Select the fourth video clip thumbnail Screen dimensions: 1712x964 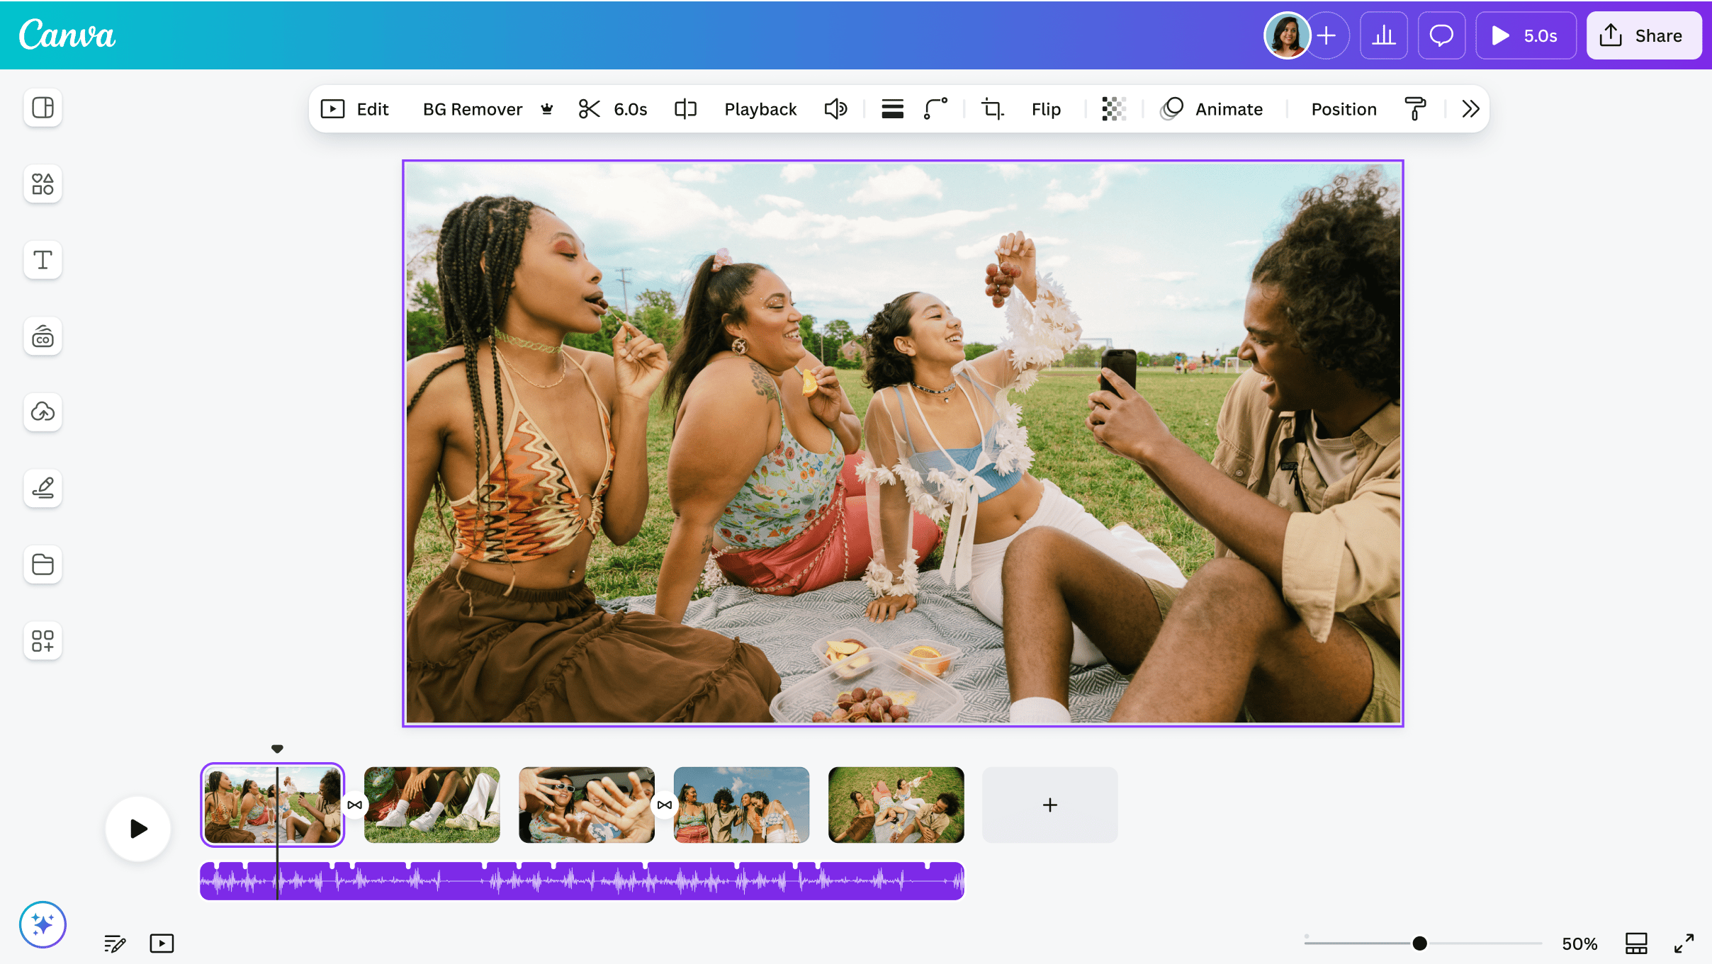(x=740, y=804)
